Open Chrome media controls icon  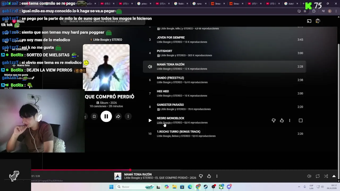coord(323,11)
